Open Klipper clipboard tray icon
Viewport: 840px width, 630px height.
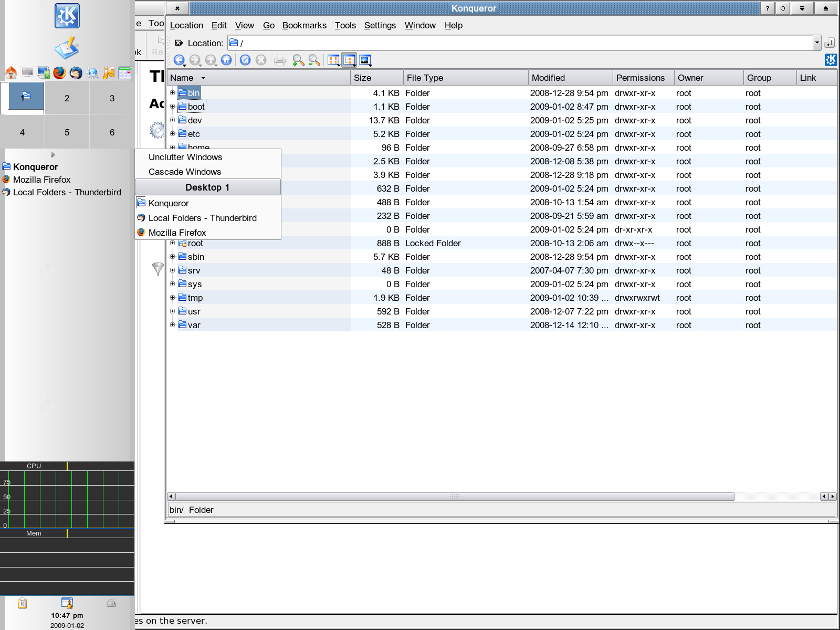(x=22, y=603)
